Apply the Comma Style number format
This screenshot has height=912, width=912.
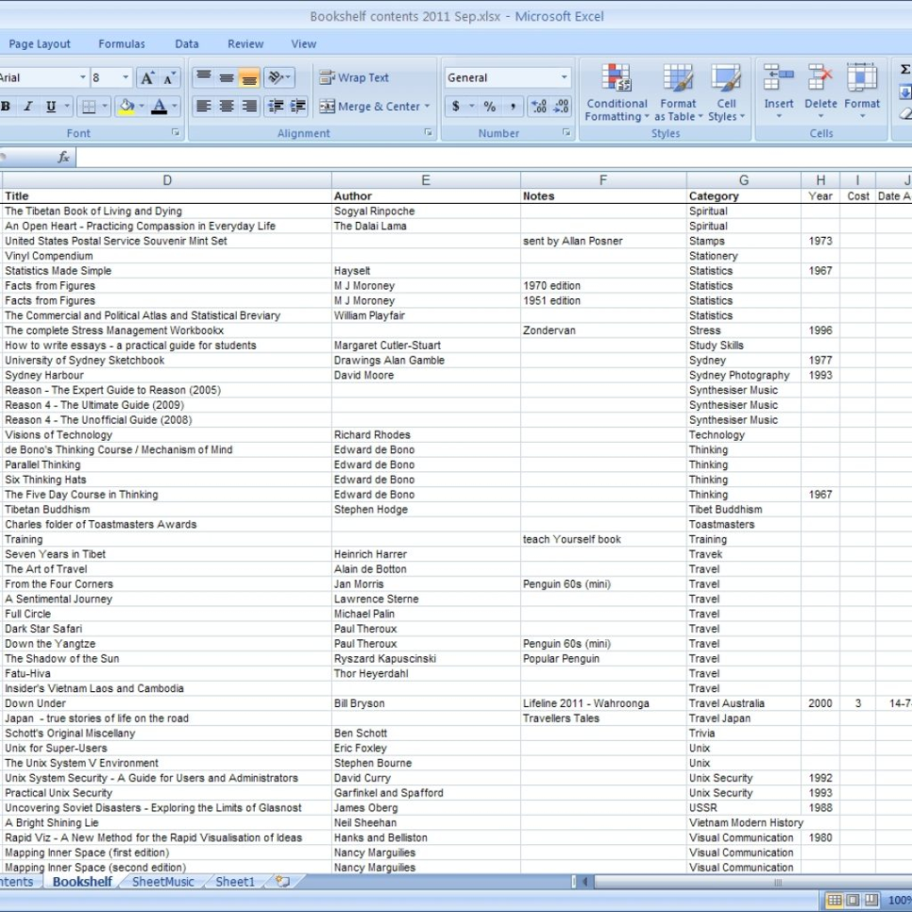(513, 106)
